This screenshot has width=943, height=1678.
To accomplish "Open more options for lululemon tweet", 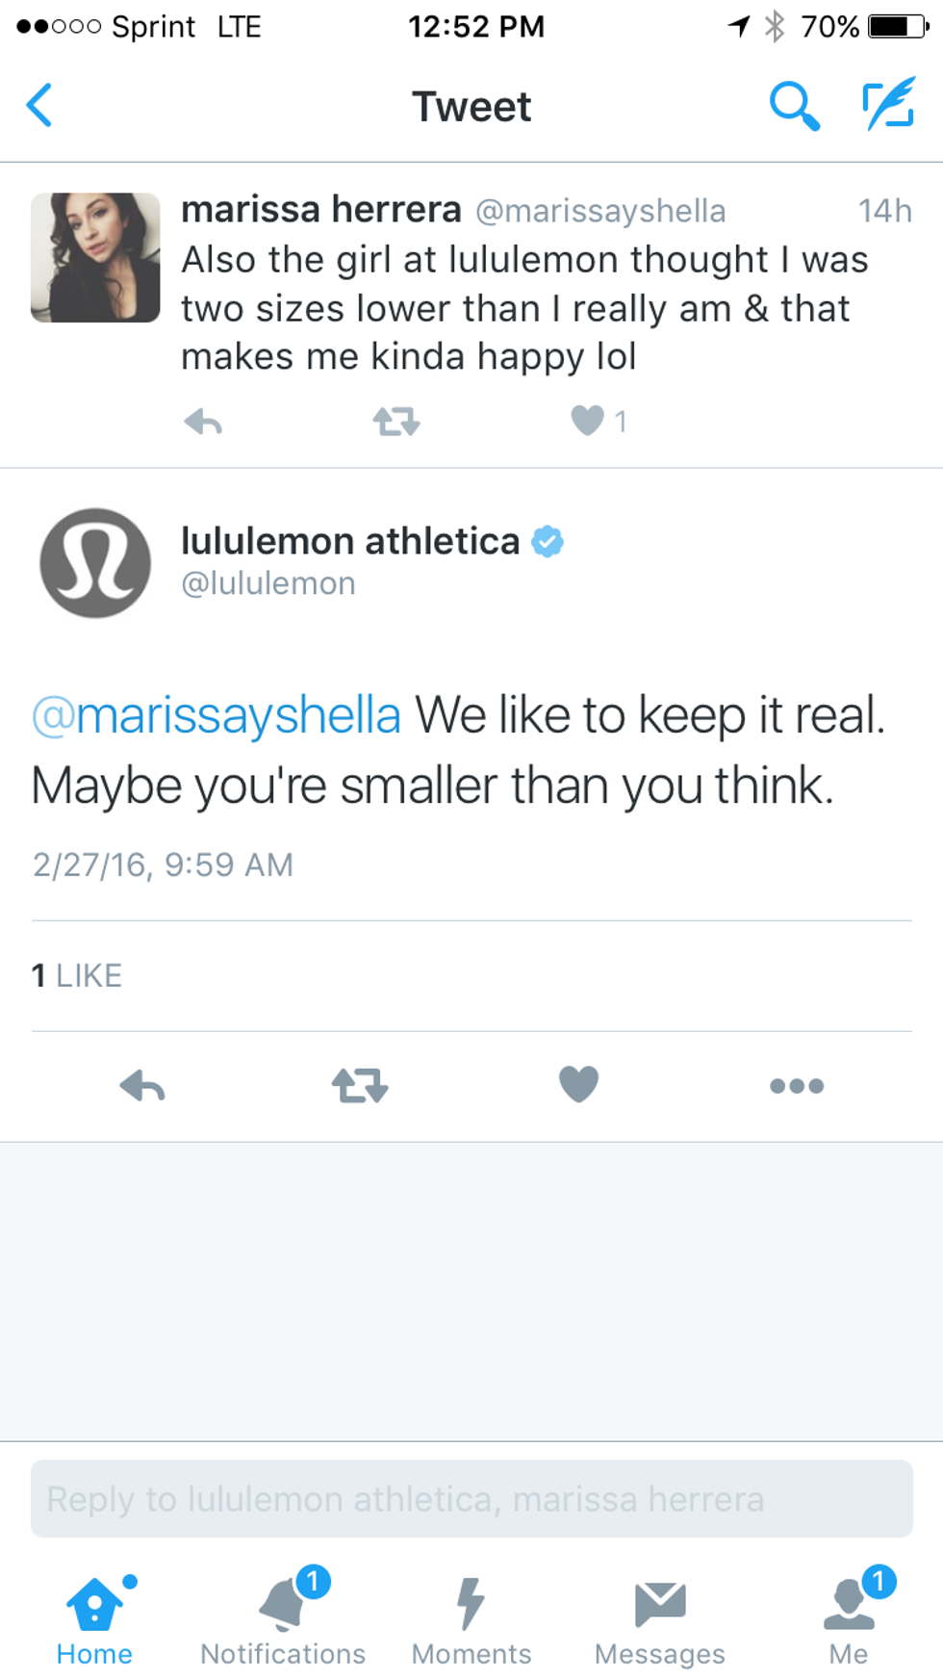I will click(x=797, y=1086).
